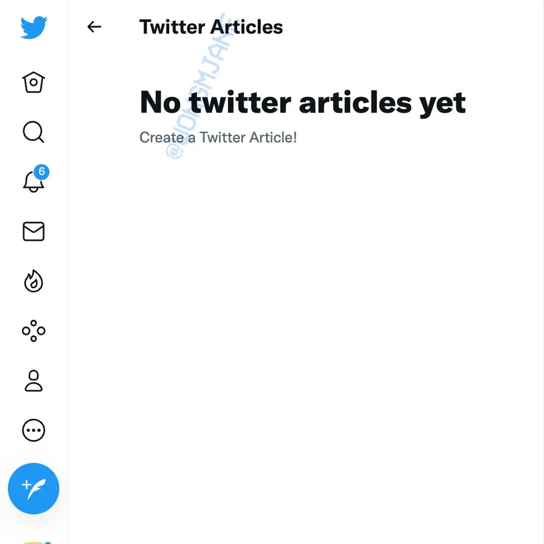This screenshot has height=544, width=544.
Task: Open the trending flame section
Action: tap(33, 281)
